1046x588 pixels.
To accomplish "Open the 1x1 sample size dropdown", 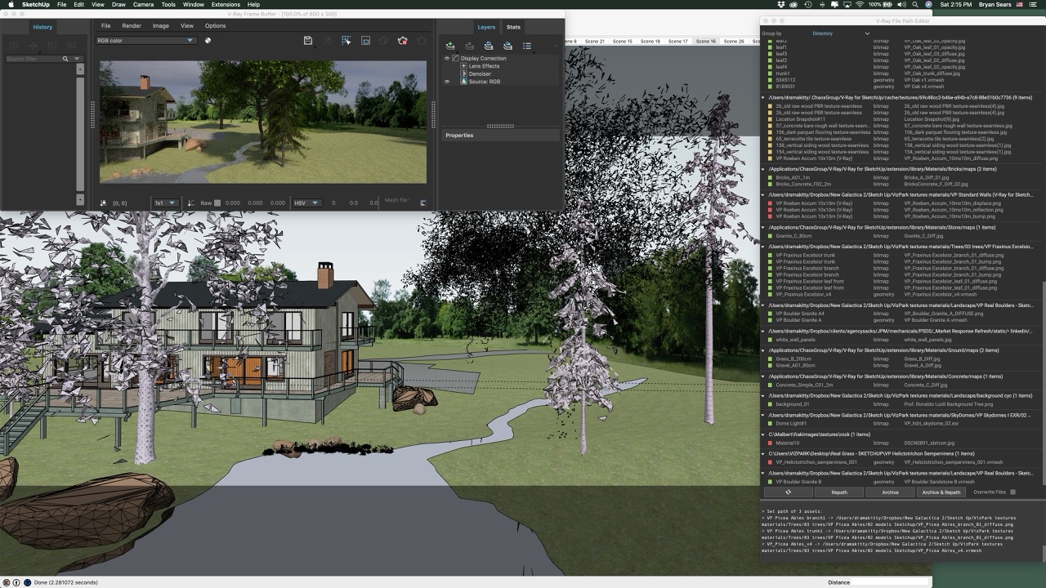I will pyautogui.click(x=166, y=203).
